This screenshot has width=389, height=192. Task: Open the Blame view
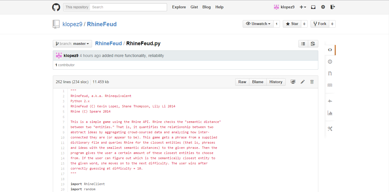click(x=258, y=82)
